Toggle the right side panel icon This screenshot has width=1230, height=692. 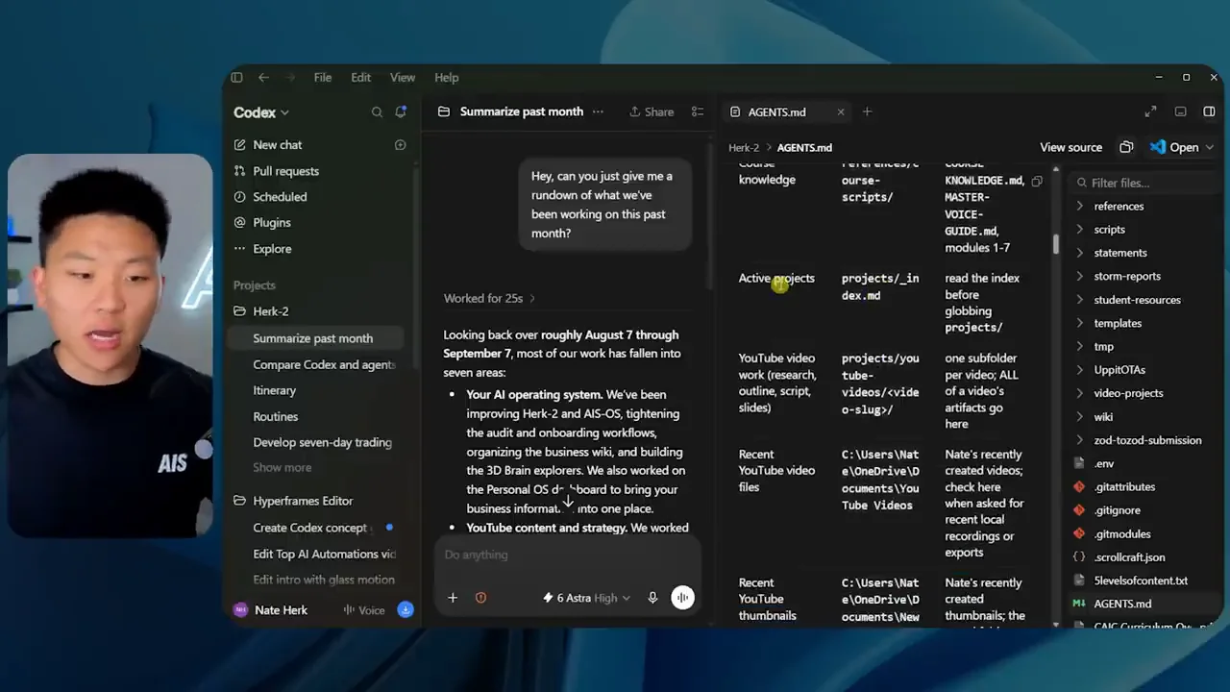point(1209,112)
